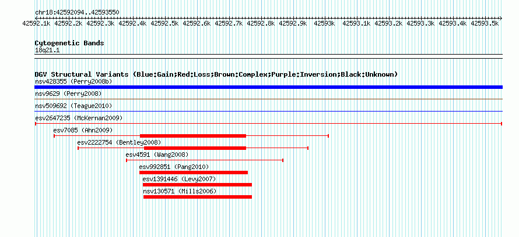Click the 42592.9k ruler tick label
This screenshot has width=519, height=237.
[293, 23]
